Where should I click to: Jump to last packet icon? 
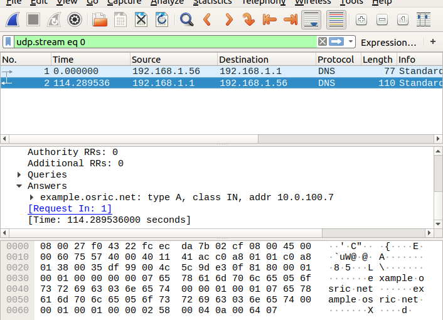[x=291, y=20]
